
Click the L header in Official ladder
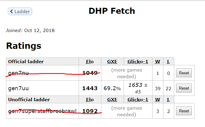[169, 61]
